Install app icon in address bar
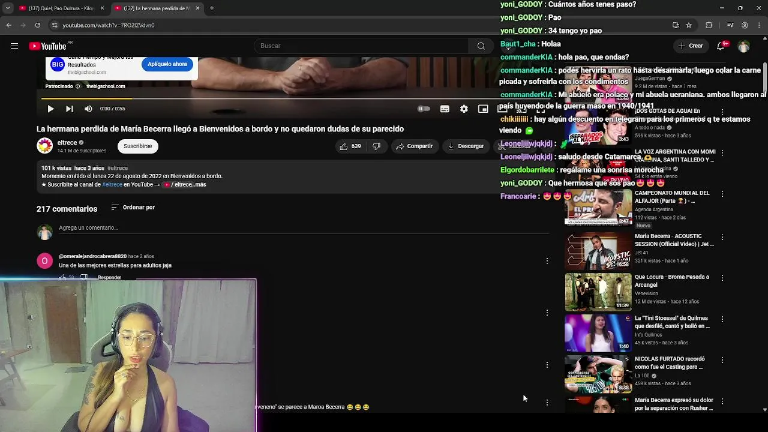Image resolution: width=768 pixels, height=432 pixels. (676, 25)
